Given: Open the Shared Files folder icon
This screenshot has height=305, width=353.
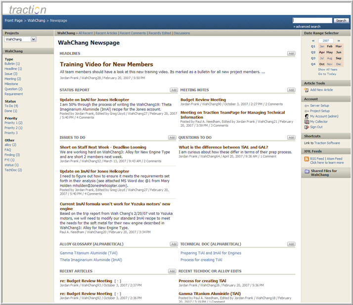Looking at the screenshot, I should [x=307, y=171].
